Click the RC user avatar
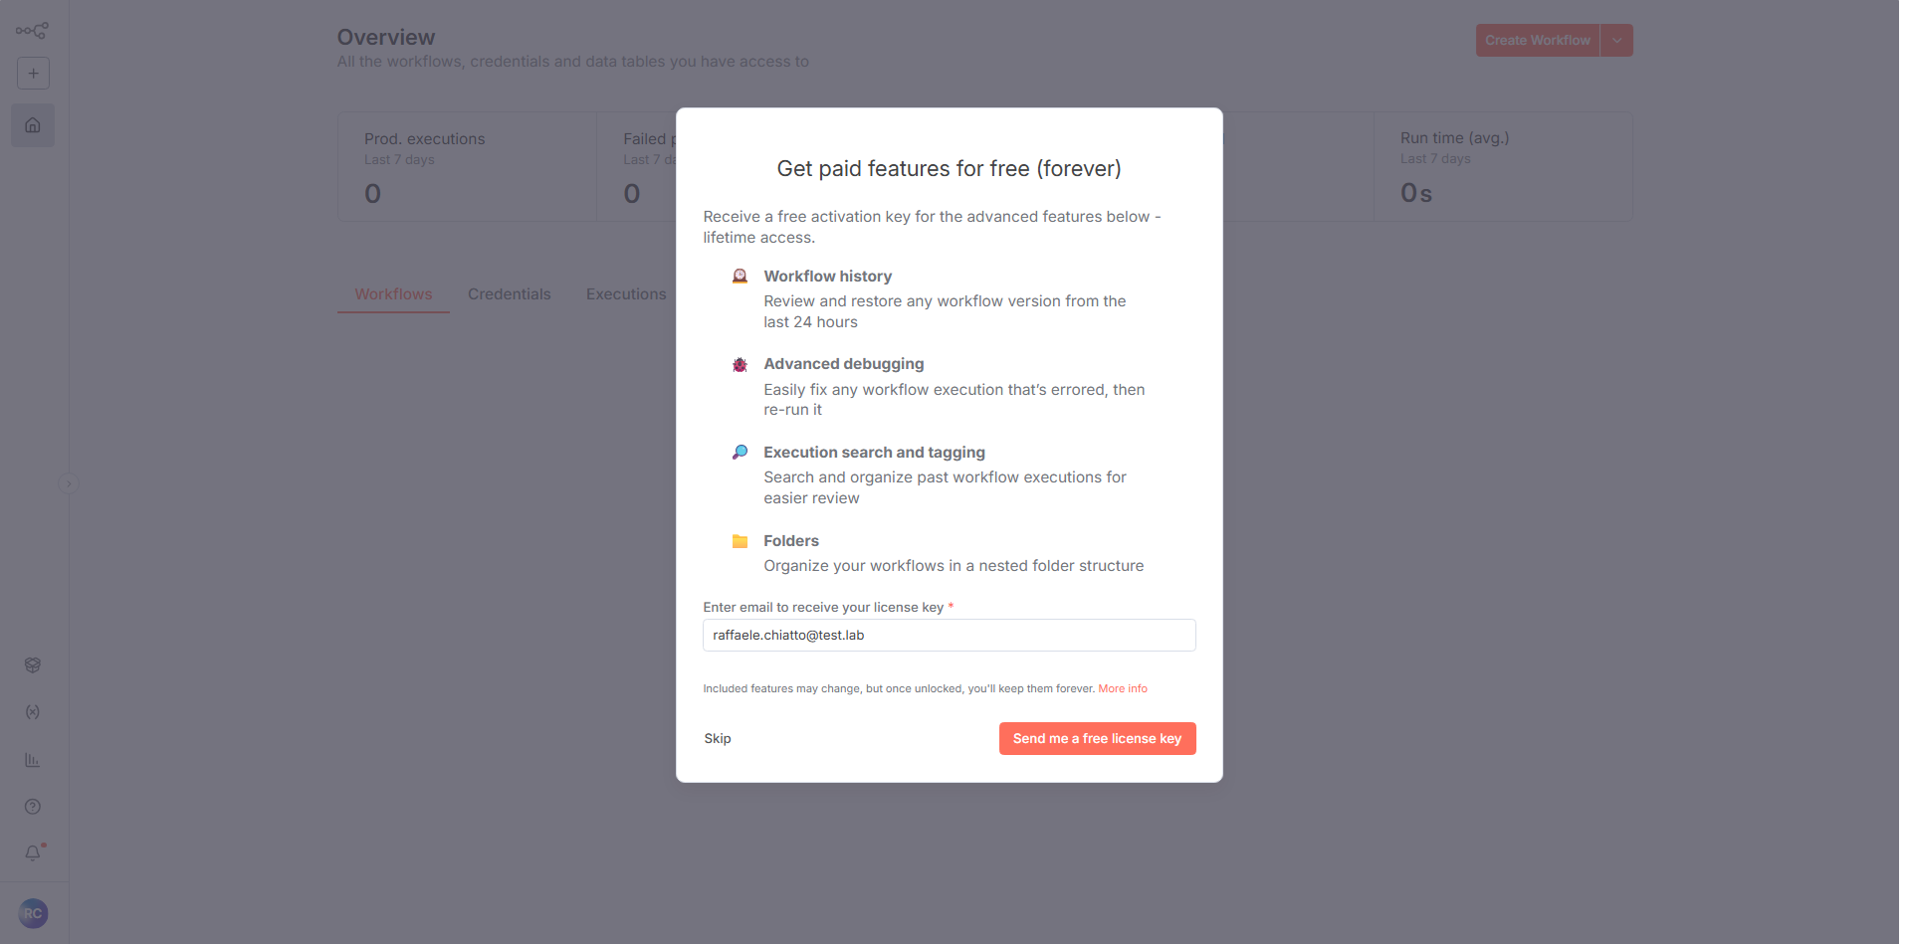1907x944 pixels. click(33, 913)
